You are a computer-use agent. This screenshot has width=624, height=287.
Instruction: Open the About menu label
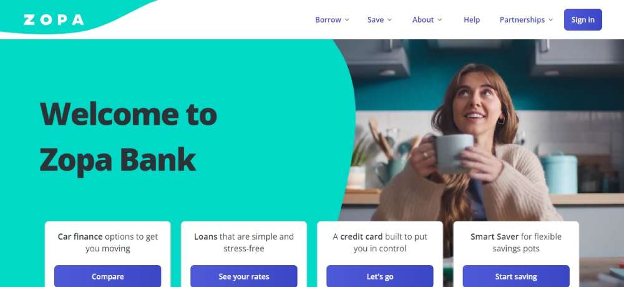(422, 19)
